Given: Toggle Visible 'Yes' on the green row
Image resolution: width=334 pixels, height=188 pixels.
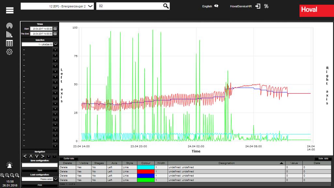Looking at the screenshot, I should 79,180.
